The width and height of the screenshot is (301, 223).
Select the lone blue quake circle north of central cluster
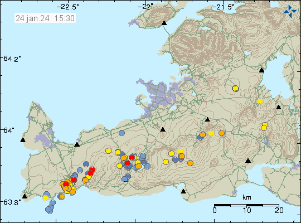click(122, 133)
